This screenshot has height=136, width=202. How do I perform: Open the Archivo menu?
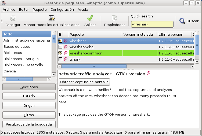tap(9, 9)
